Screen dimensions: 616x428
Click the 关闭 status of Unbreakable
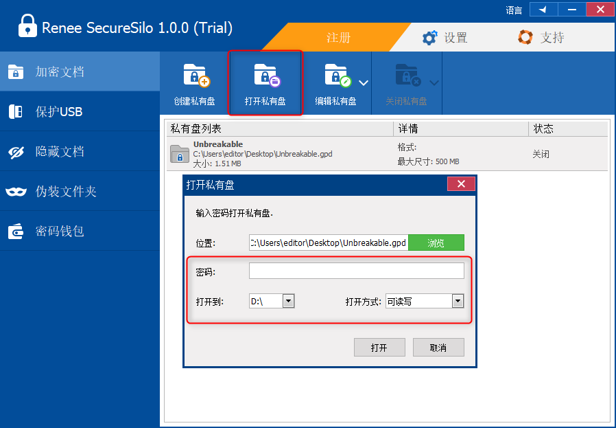click(541, 154)
